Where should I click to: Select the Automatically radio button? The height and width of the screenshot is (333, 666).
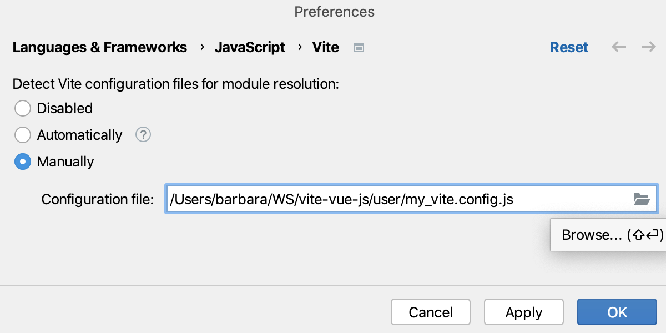click(x=23, y=135)
